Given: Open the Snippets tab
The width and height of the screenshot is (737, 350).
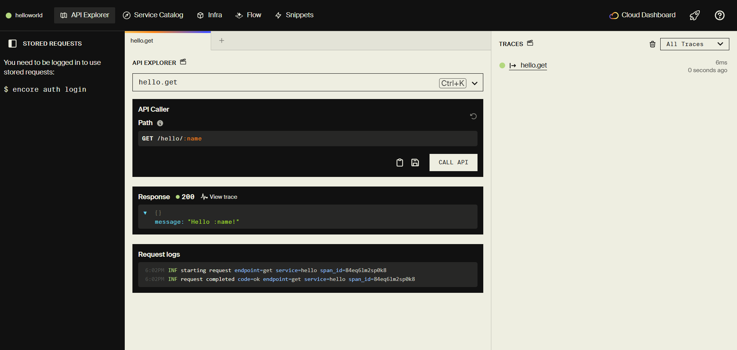Looking at the screenshot, I should pos(294,15).
